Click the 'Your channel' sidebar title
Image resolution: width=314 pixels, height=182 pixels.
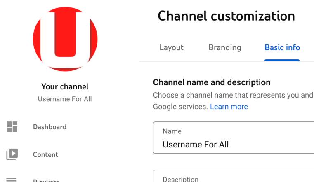click(x=65, y=87)
